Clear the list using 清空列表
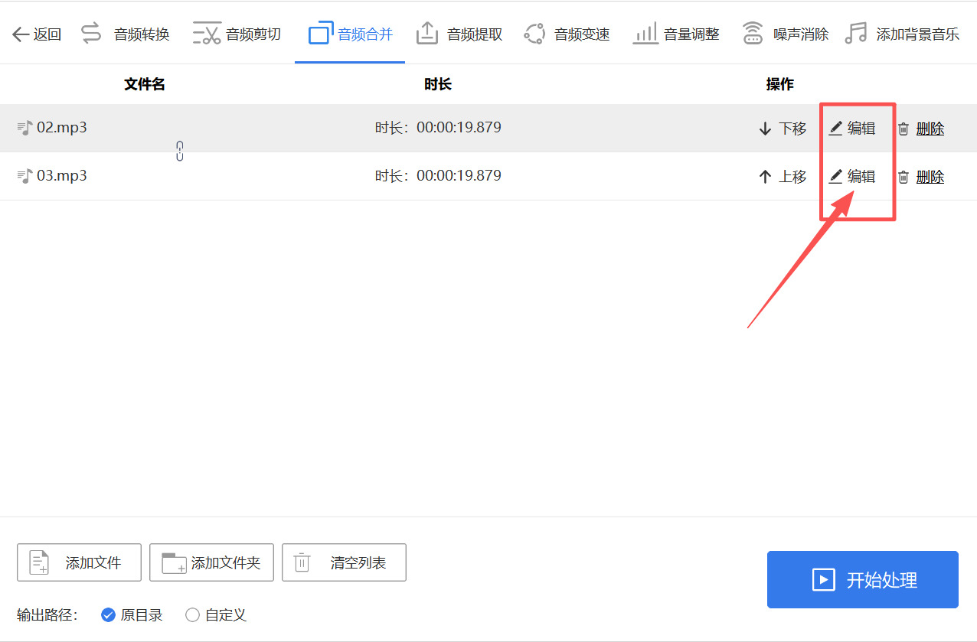Image resolution: width=977 pixels, height=642 pixels. click(343, 562)
